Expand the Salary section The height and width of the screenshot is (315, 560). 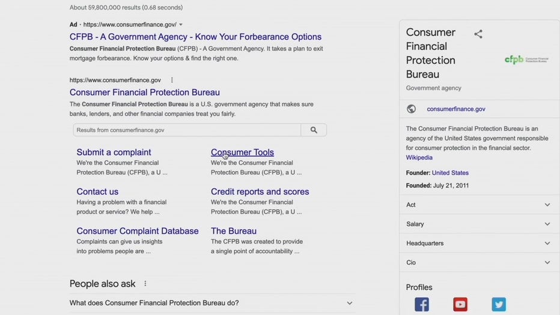547,224
